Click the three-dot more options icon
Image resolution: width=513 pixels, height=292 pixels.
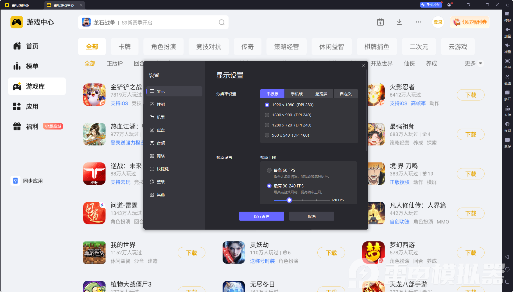pyautogui.click(x=419, y=22)
